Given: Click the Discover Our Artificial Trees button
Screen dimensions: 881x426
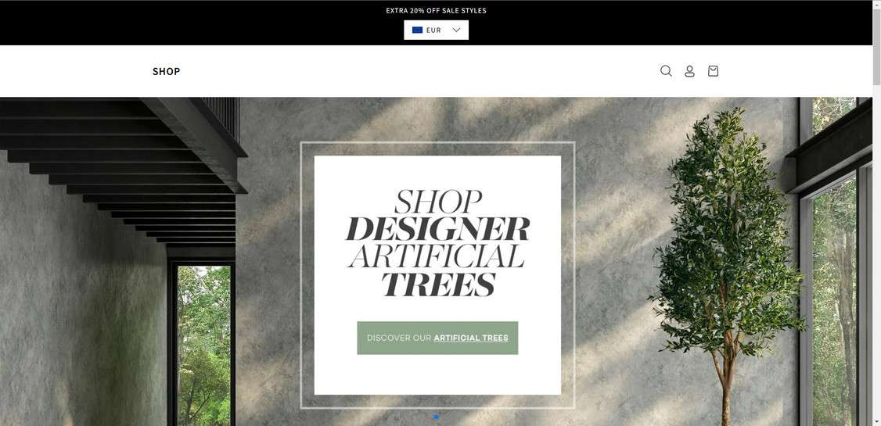Looking at the screenshot, I should pyautogui.click(x=437, y=338).
